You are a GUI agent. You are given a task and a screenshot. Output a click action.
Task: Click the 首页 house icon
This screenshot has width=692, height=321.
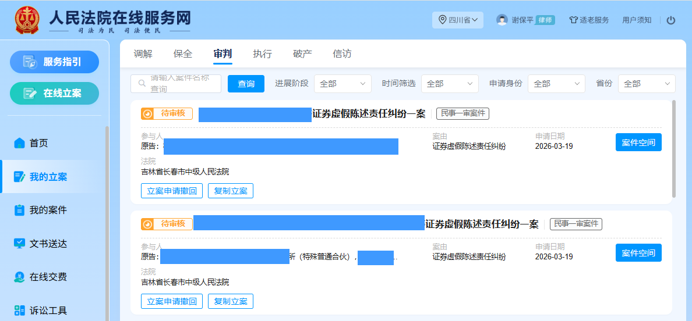(x=19, y=143)
